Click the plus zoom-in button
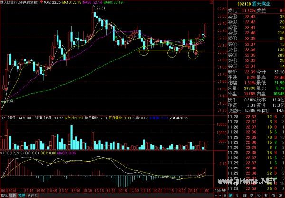Image resolution: width=285 pixels, height=198 pixels. coord(216,196)
